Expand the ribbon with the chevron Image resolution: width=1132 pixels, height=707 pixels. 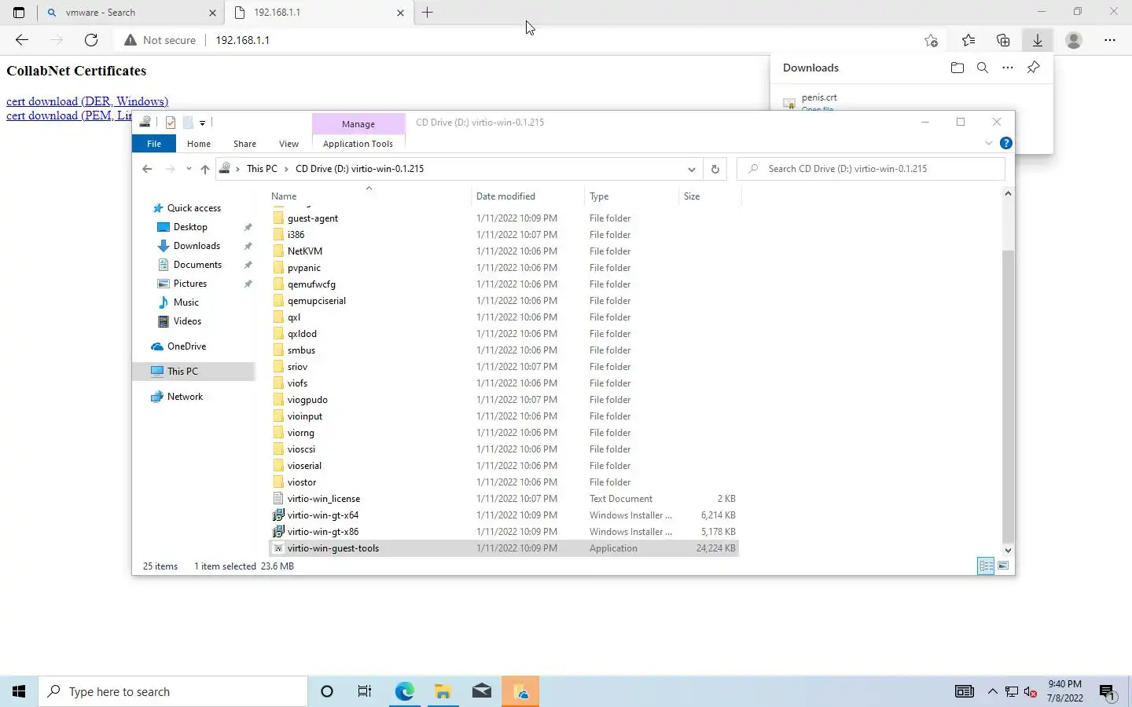pyautogui.click(x=989, y=143)
